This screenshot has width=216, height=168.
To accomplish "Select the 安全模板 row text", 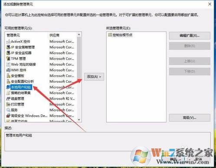I will point(17,76).
